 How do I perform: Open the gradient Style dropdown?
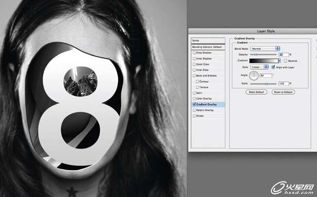pos(259,67)
